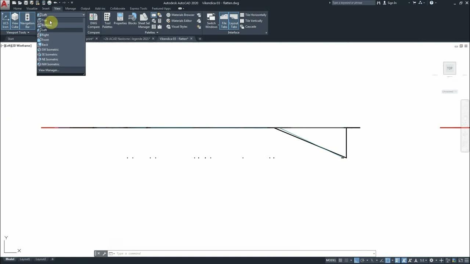
Task: Click Sign In button
Action: [390, 3]
